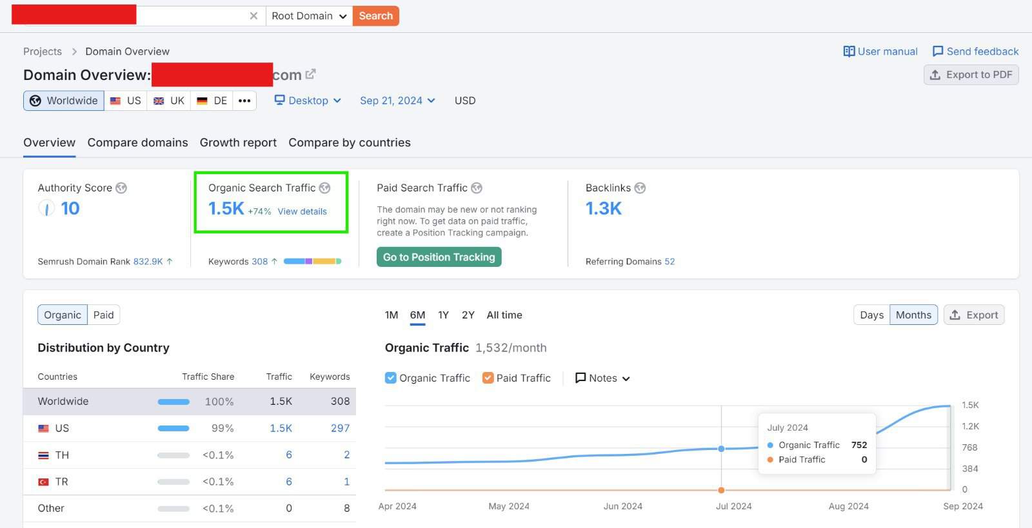Uncheck the Paid Traffic checkbox
1032x528 pixels.
(x=488, y=378)
